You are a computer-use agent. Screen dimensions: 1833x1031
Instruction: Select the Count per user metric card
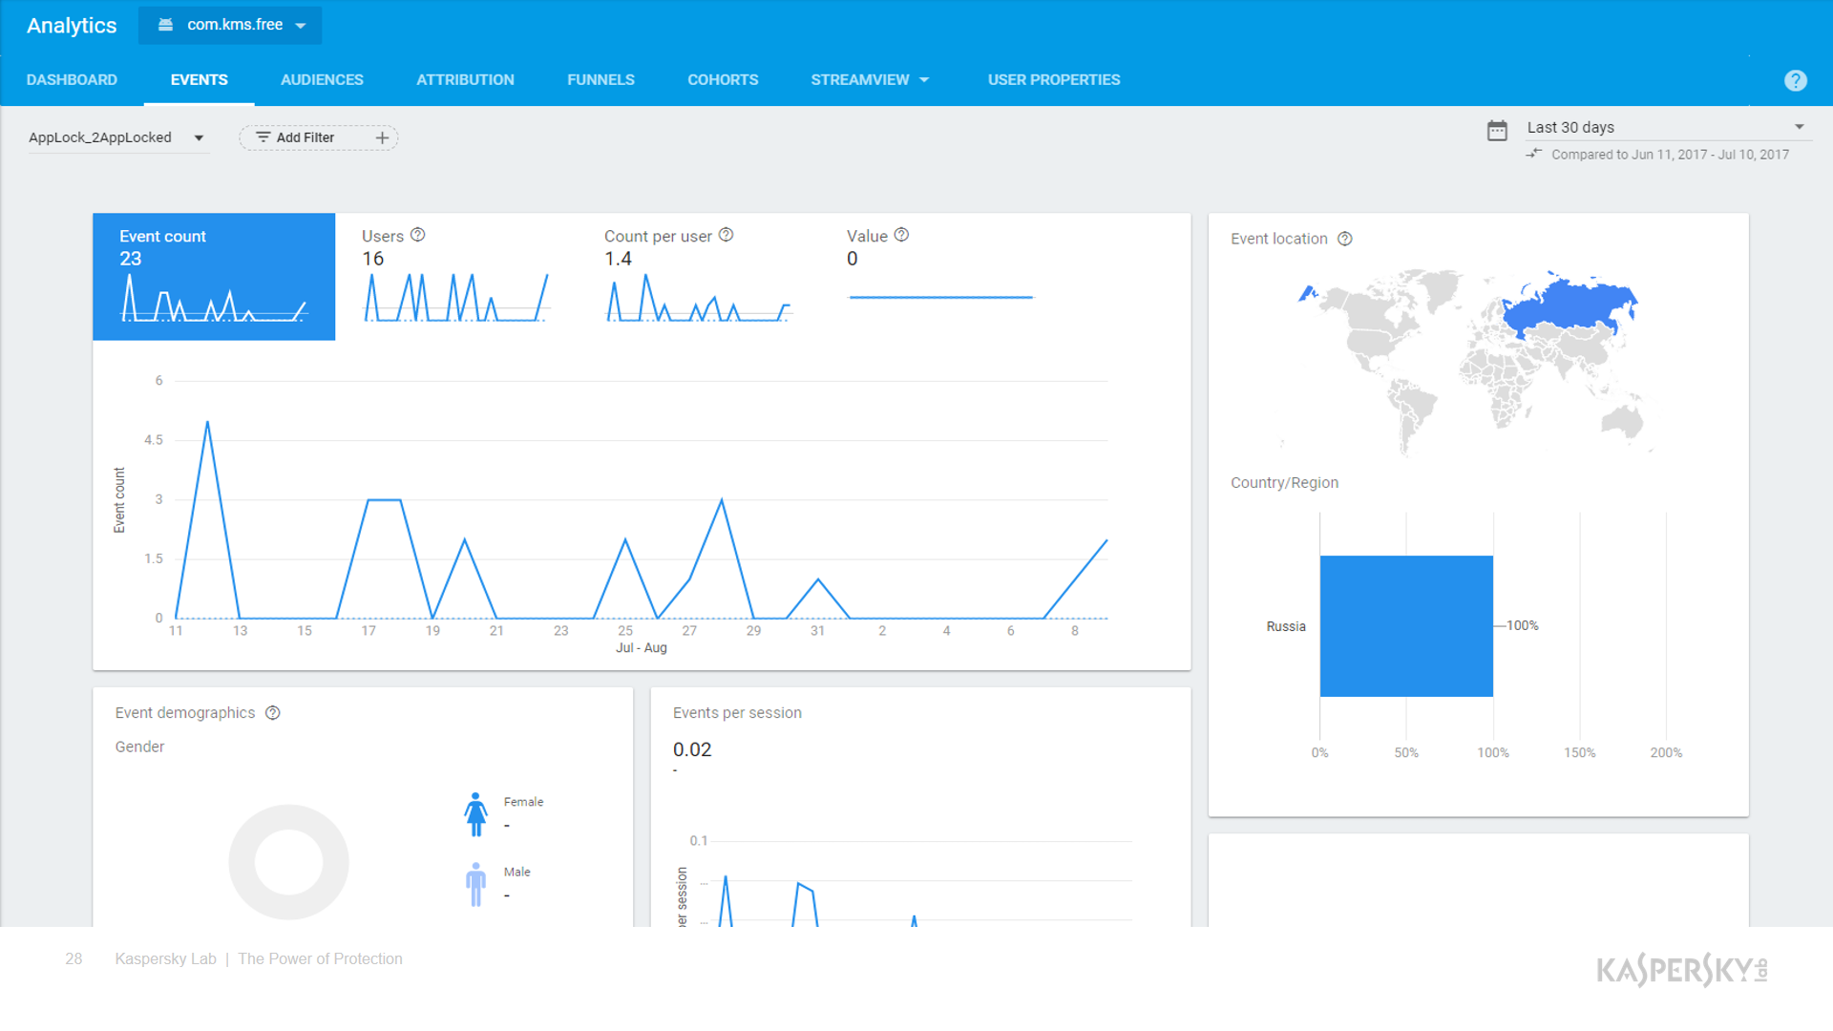(699, 277)
